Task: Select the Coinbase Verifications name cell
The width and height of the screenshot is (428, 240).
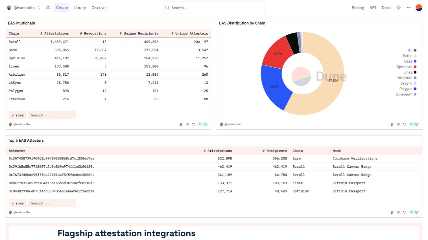Action: point(355,158)
